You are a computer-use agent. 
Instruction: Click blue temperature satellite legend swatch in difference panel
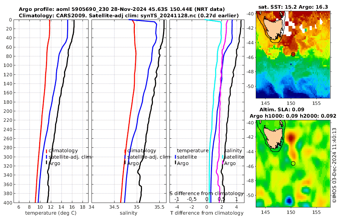[x=175, y=157]
